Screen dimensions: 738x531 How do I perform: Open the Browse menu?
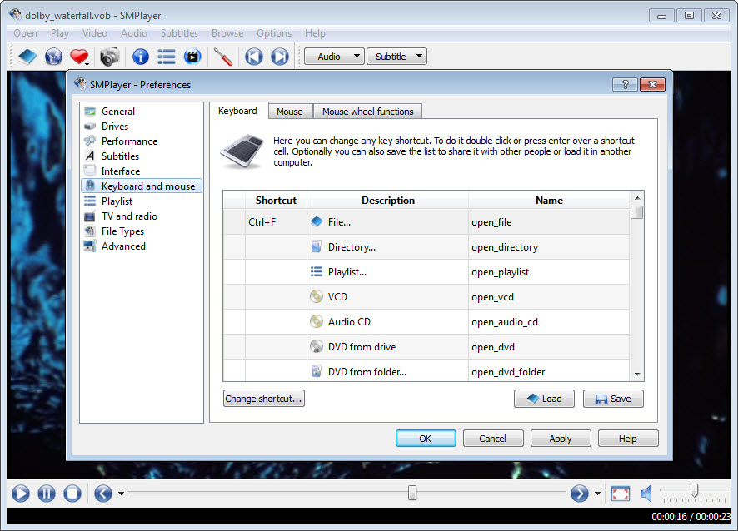[x=227, y=33]
